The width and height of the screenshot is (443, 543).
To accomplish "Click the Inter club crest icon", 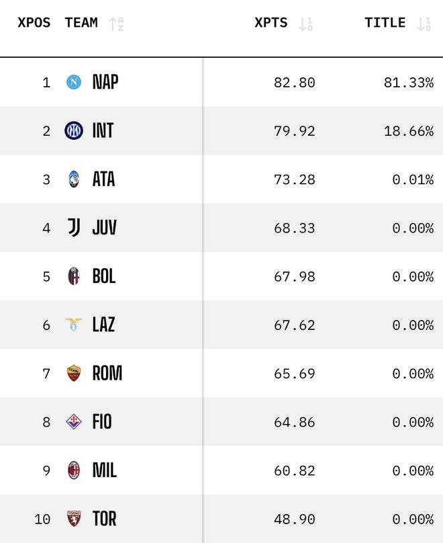I will pyautogui.click(x=74, y=130).
